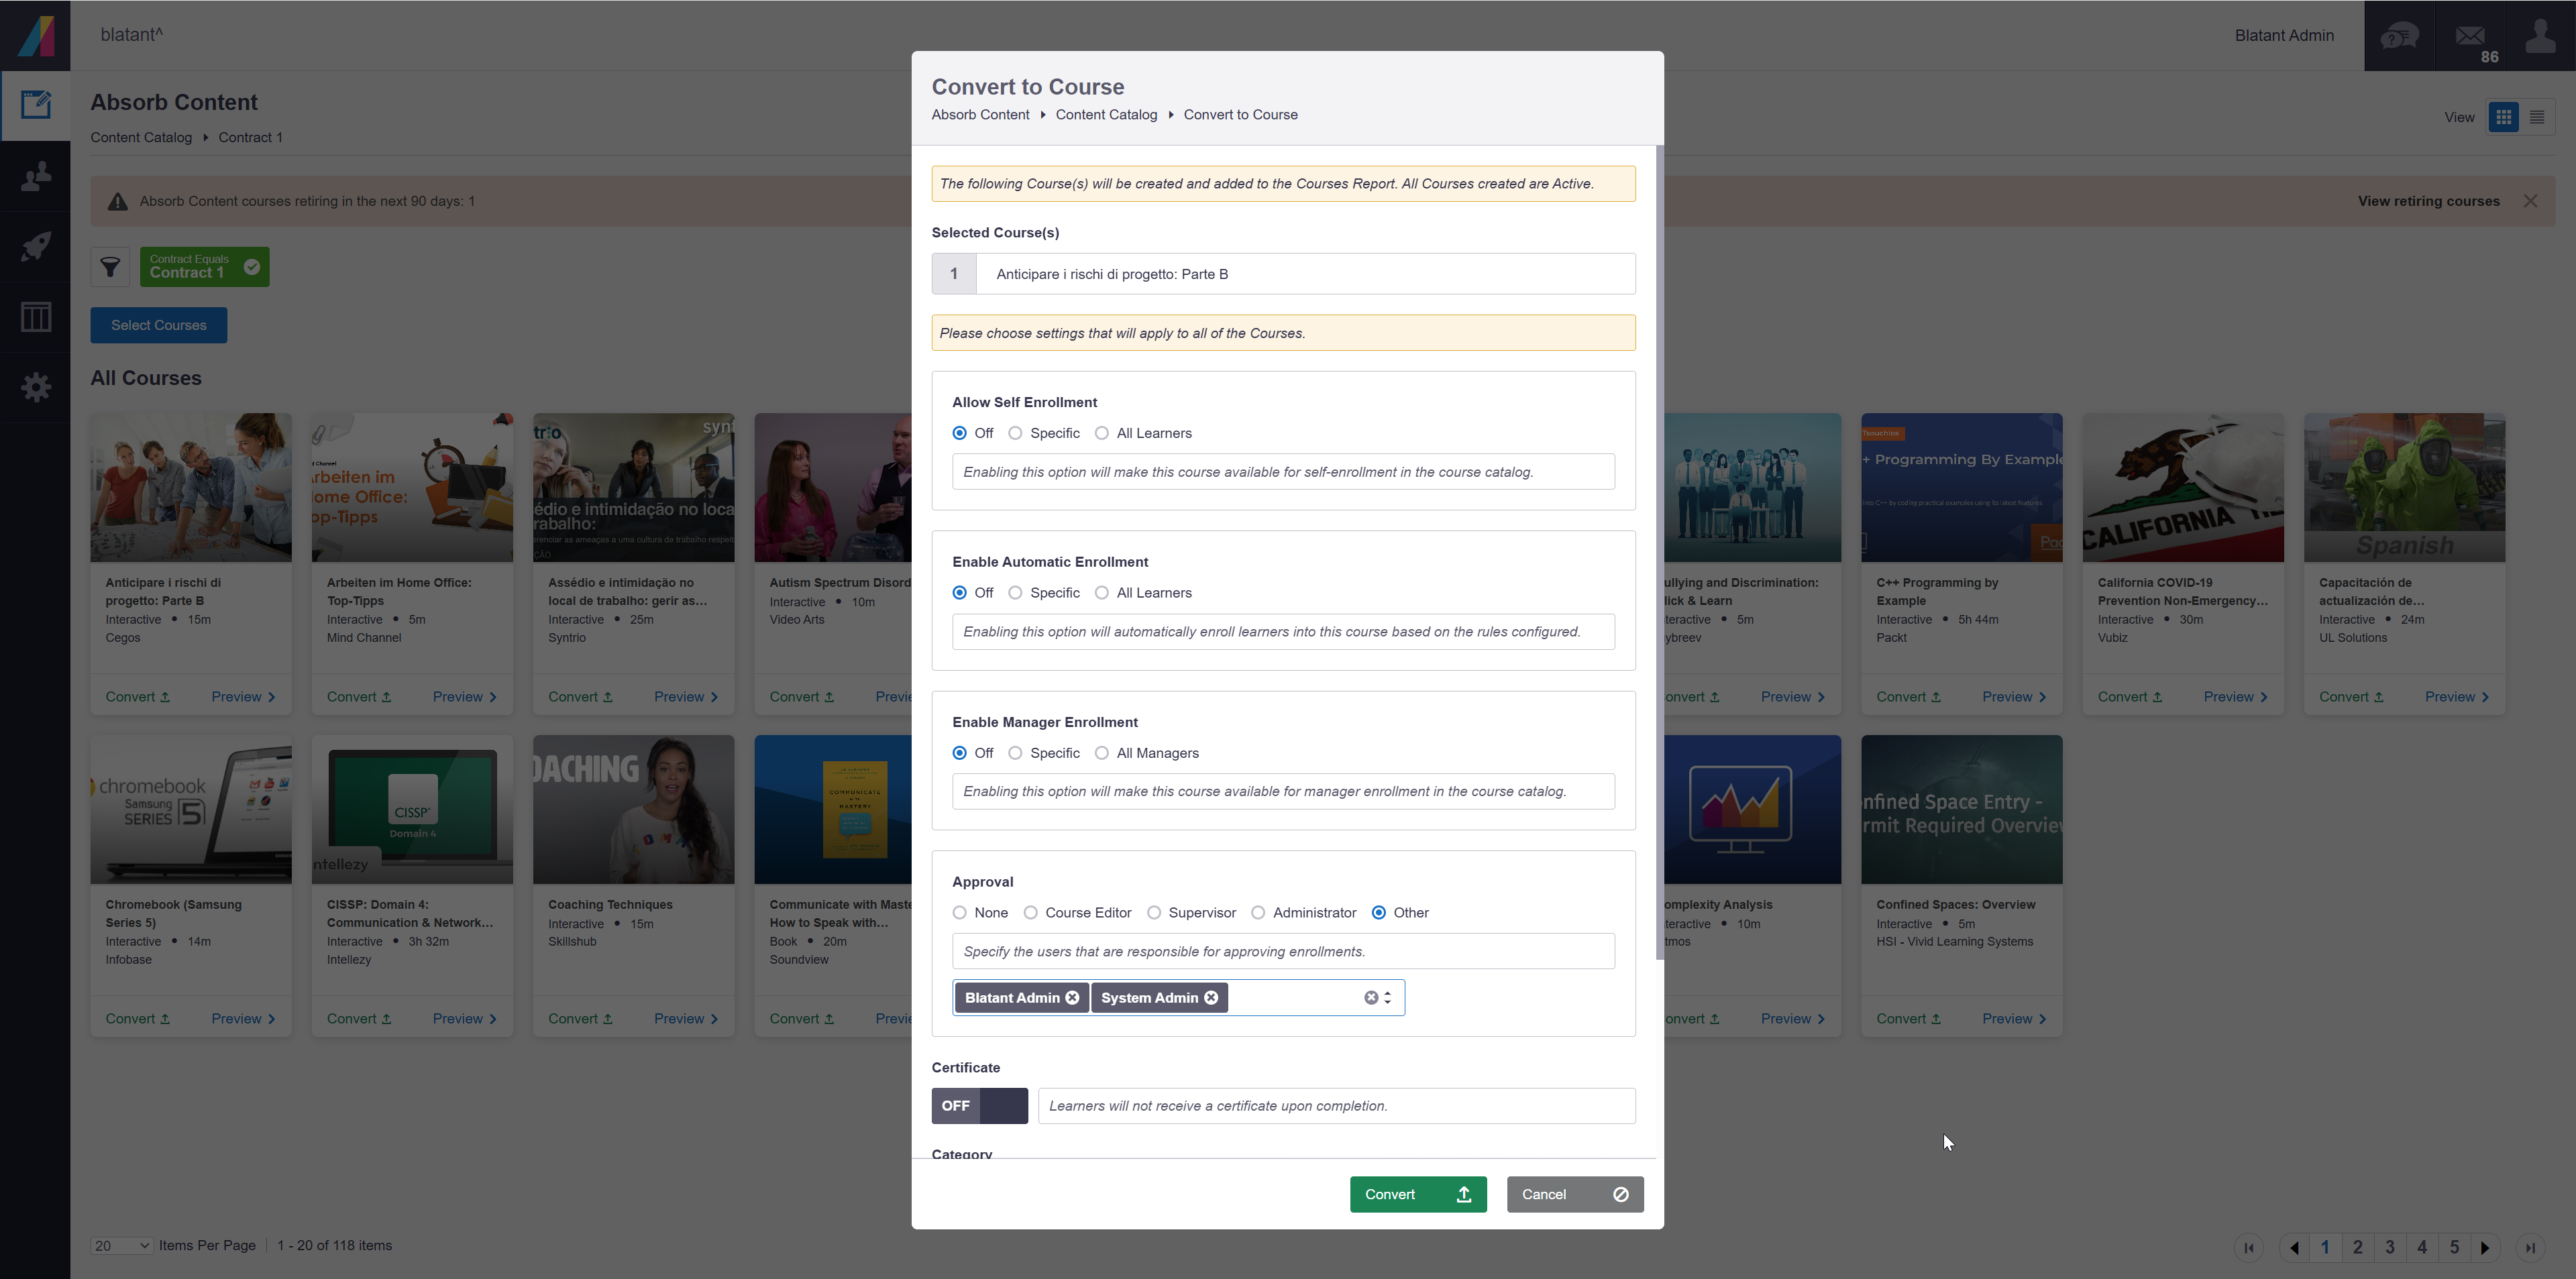The width and height of the screenshot is (2576, 1279).
Task: Open the View retiring courses link
Action: pyautogui.click(x=2429, y=200)
